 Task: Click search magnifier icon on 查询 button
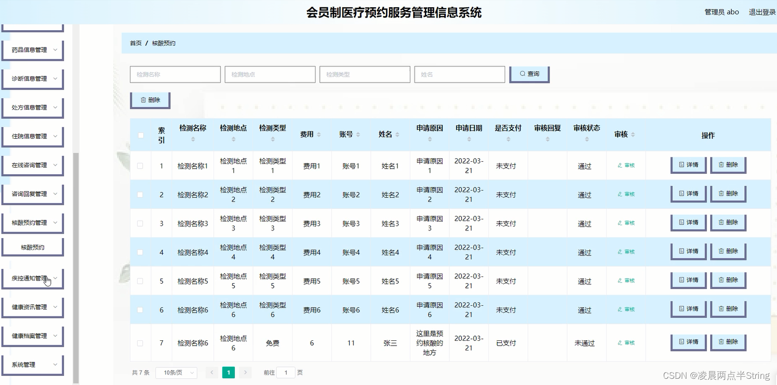tap(522, 74)
